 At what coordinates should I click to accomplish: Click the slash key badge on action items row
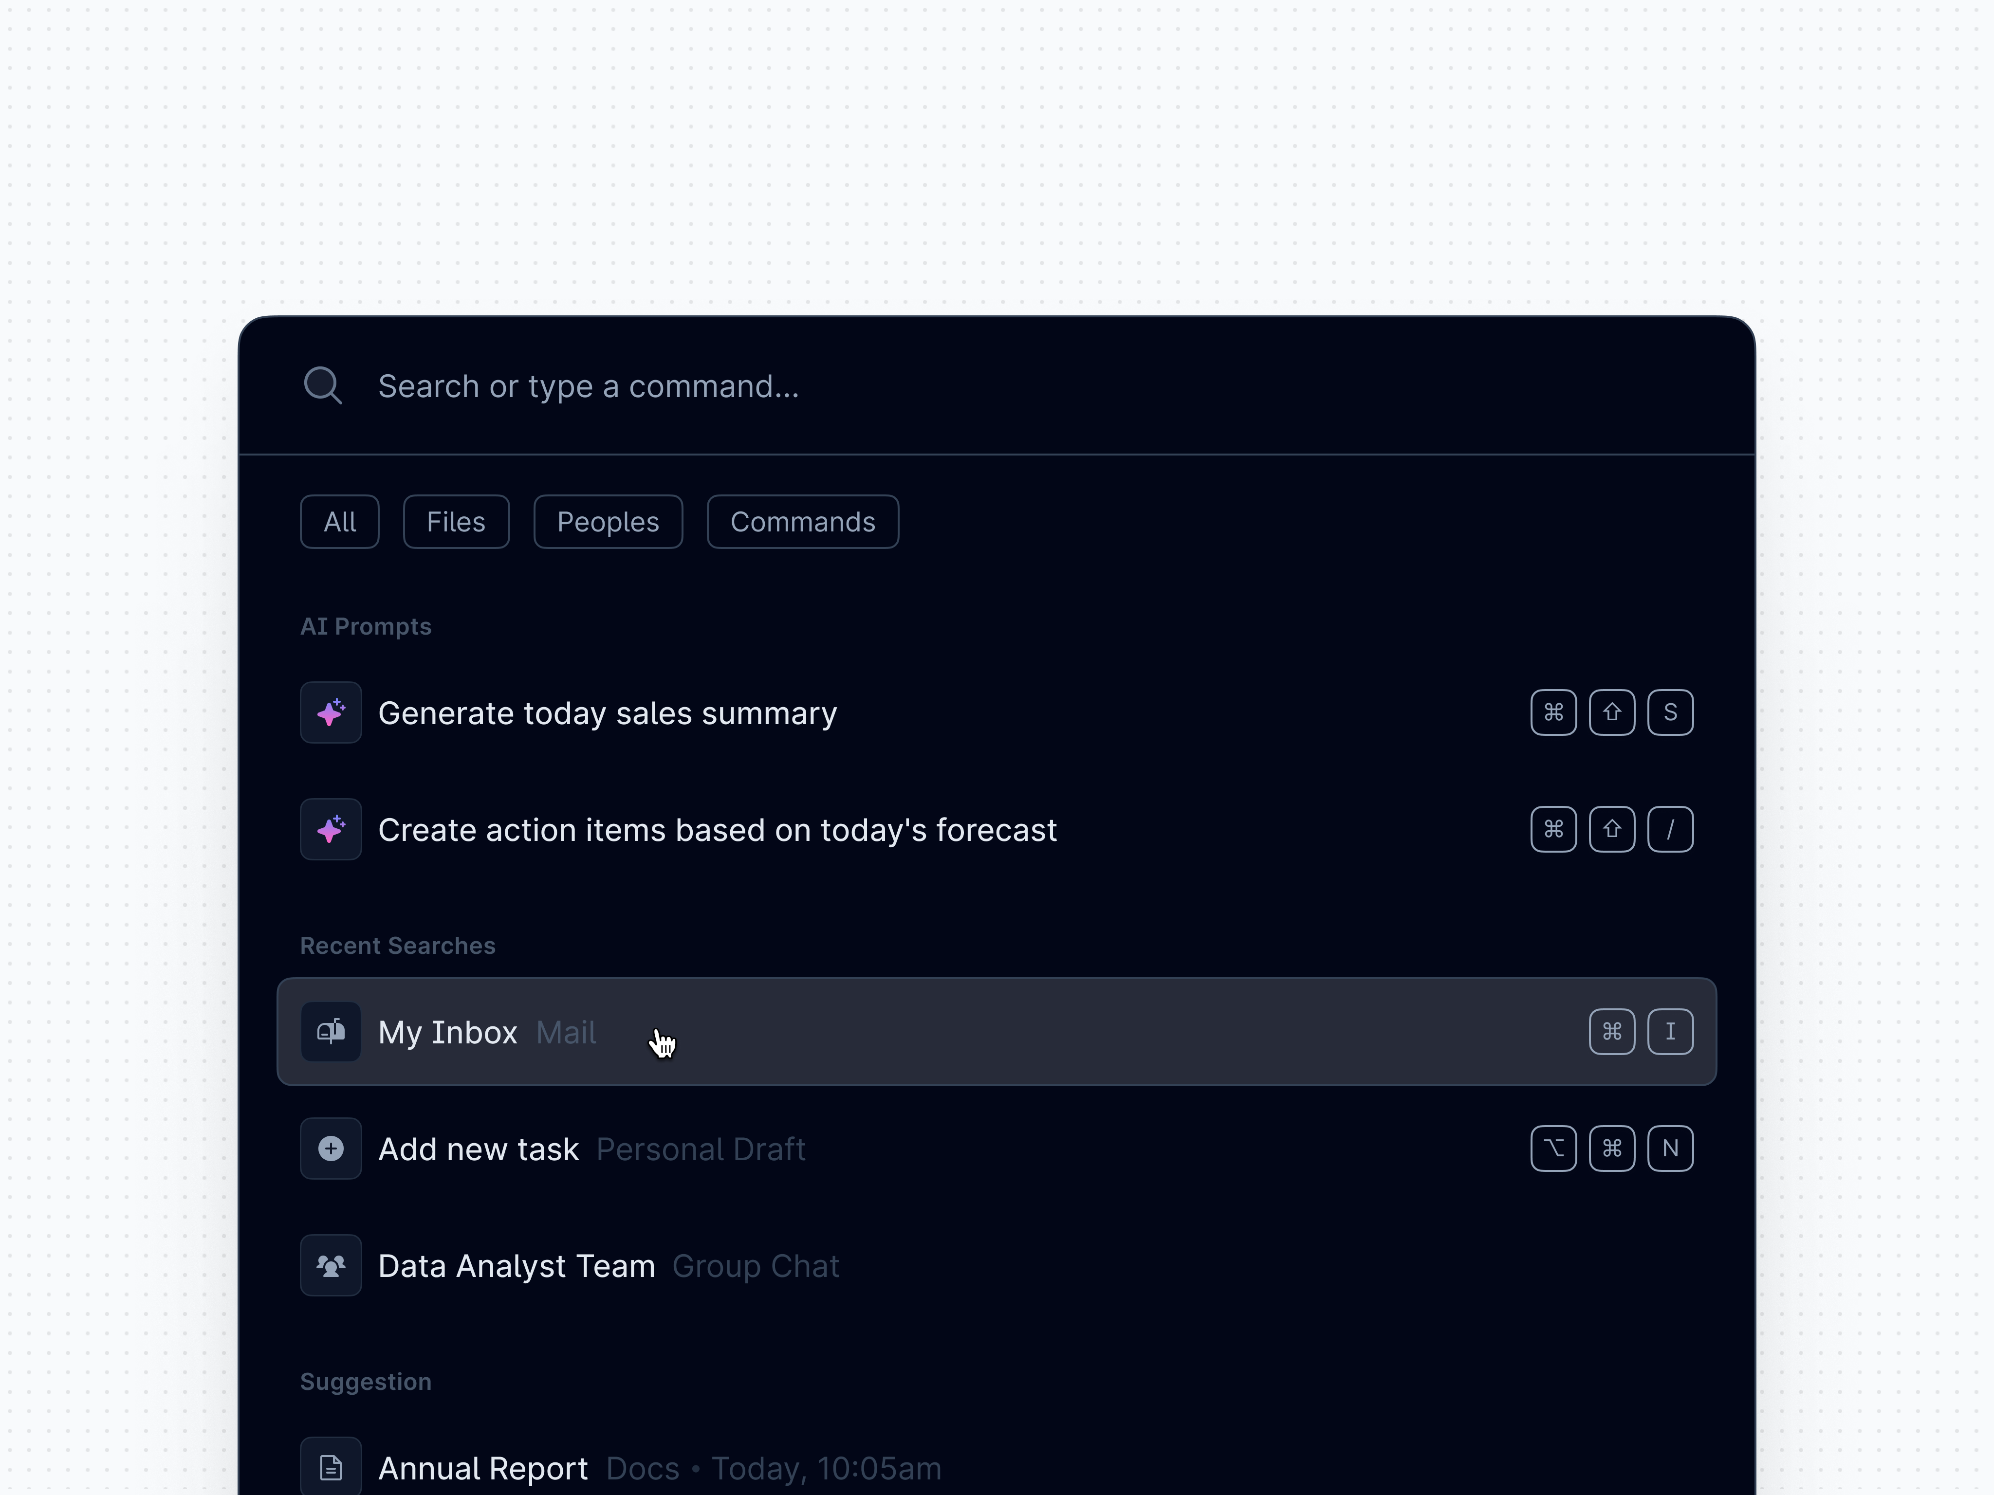1670,829
